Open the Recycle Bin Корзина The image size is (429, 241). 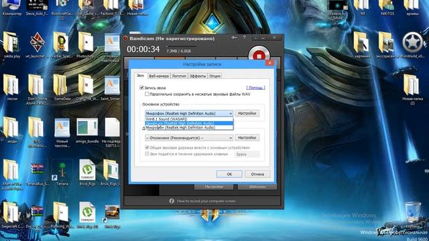[412, 216]
